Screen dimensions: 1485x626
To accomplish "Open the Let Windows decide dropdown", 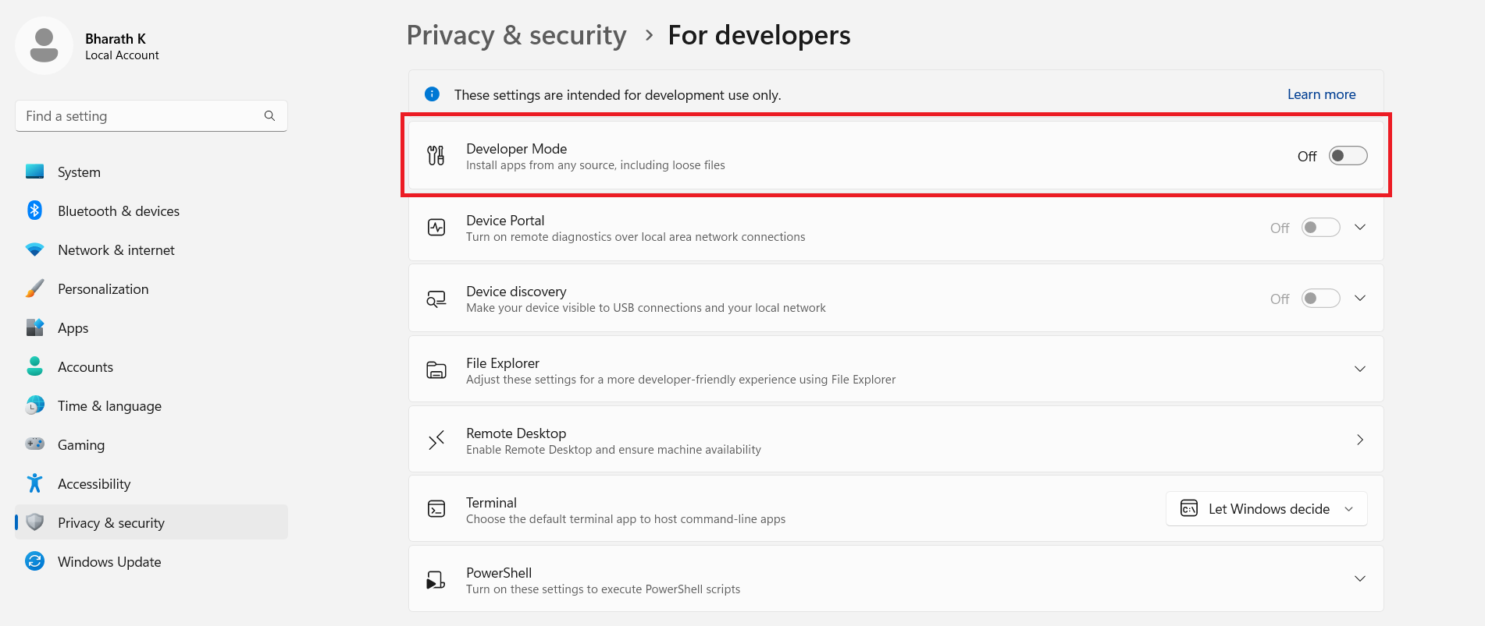I will 1266,508.
